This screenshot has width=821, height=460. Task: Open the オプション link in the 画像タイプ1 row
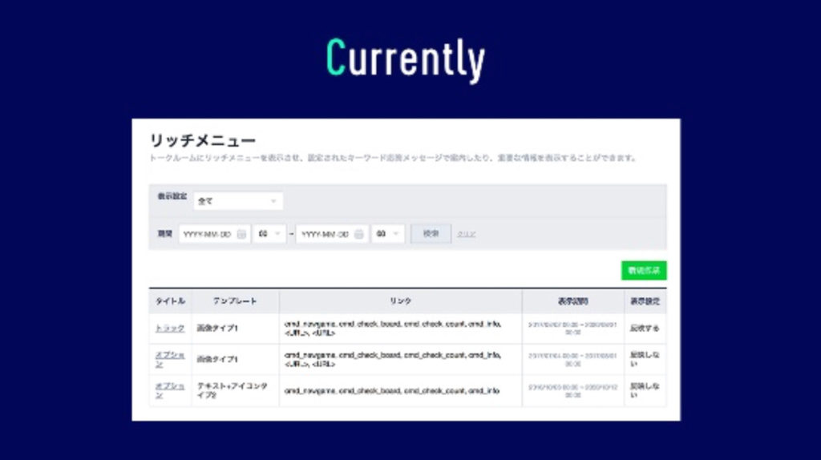170,359
